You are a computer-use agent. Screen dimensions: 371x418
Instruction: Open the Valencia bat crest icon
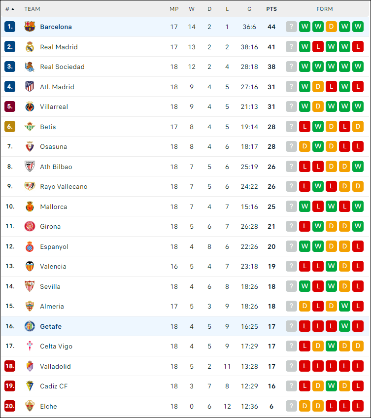[x=30, y=266]
